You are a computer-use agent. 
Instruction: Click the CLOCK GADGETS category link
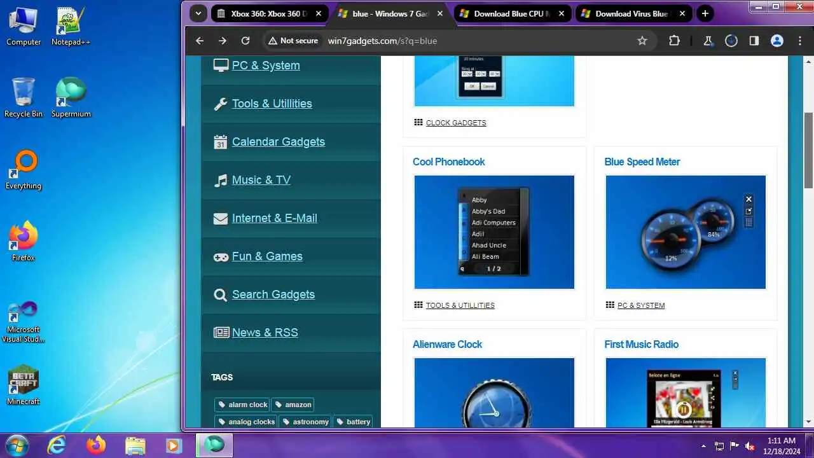(456, 123)
